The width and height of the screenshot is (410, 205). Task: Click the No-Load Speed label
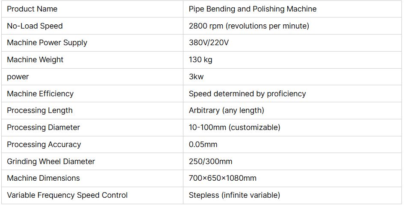35,26
